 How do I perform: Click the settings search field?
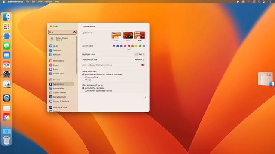[62, 33]
